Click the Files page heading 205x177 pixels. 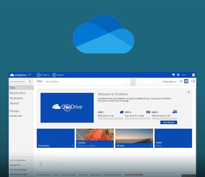tap(39, 81)
